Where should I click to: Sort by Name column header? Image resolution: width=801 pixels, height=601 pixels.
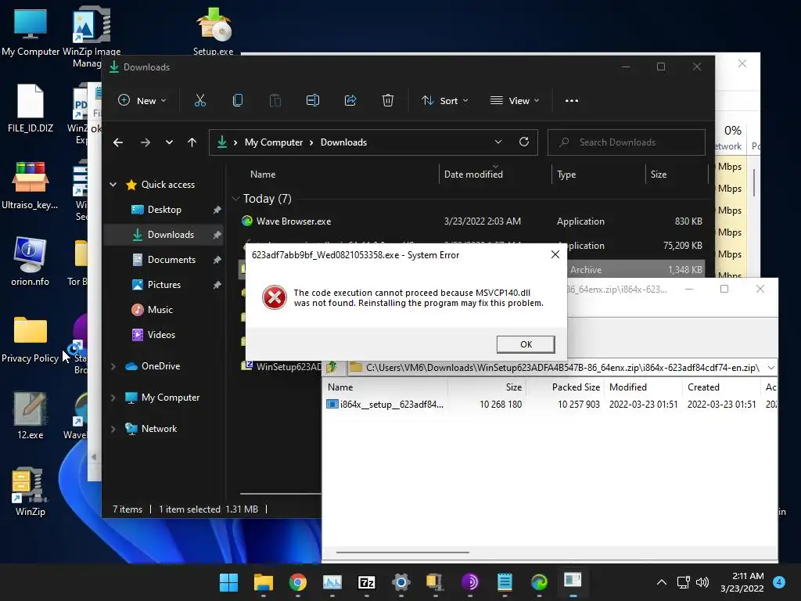(263, 175)
